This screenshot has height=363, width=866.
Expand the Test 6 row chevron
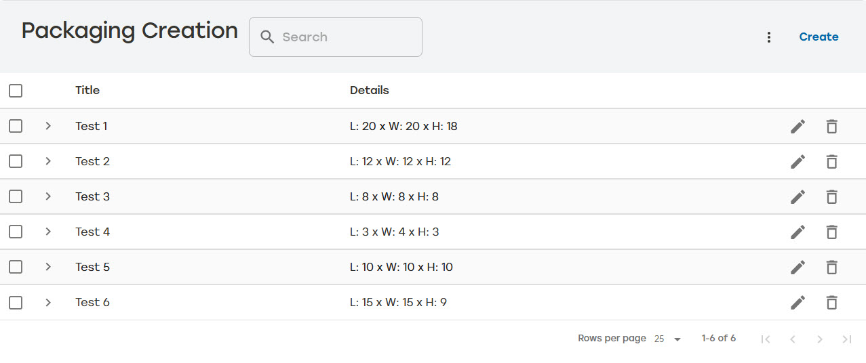click(48, 302)
